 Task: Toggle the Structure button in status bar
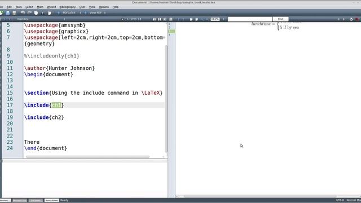pyautogui.click(x=5, y=201)
